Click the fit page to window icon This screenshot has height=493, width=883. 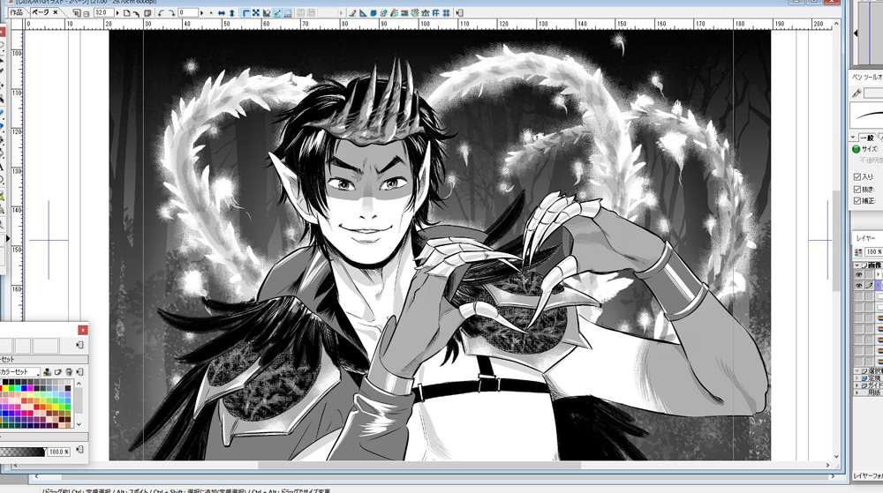pos(126,12)
